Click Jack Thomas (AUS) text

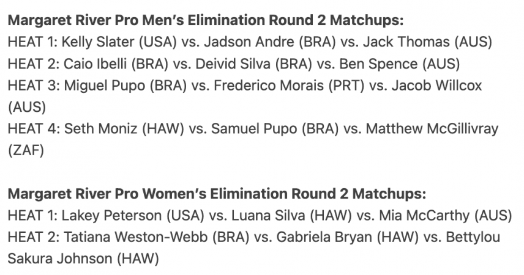(x=427, y=42)
